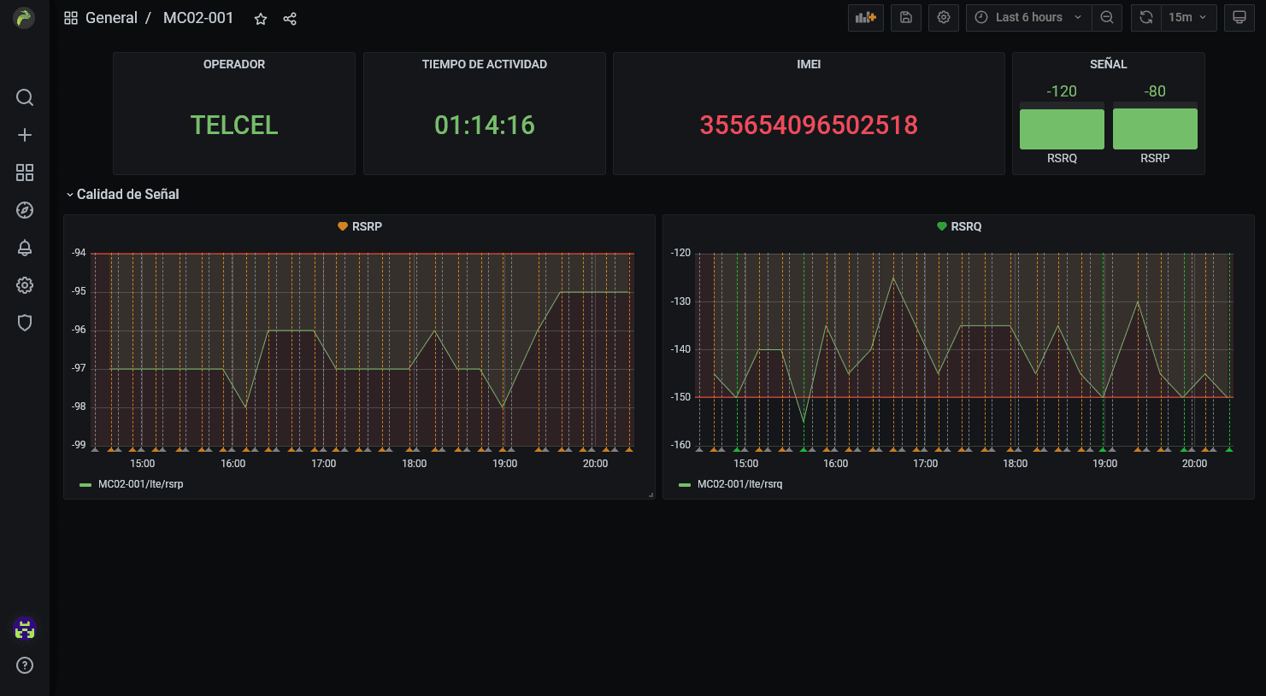
Task: Click the green RSRQ signal gauge bar
Action: click(x=1062, y=128)
